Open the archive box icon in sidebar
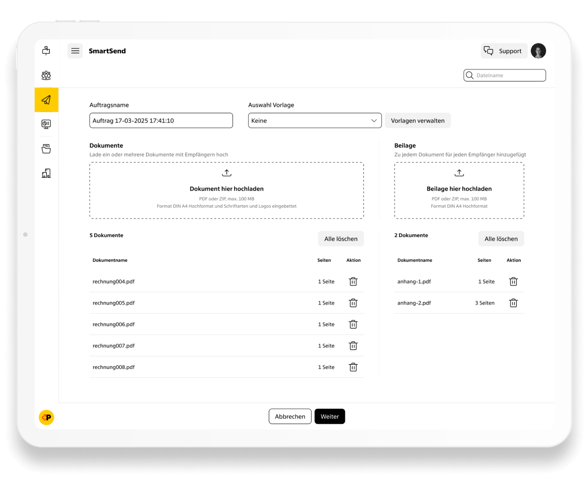 click(x=46, y=149)
